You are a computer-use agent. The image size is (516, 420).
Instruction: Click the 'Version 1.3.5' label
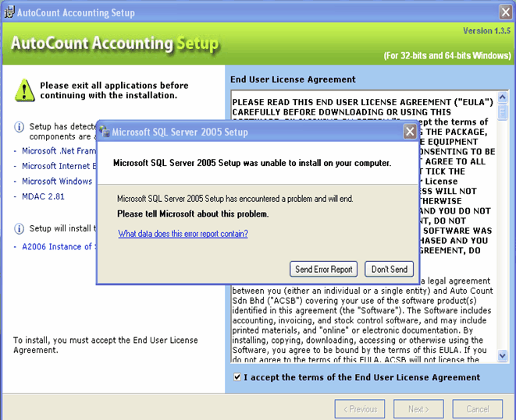point(486,31)
